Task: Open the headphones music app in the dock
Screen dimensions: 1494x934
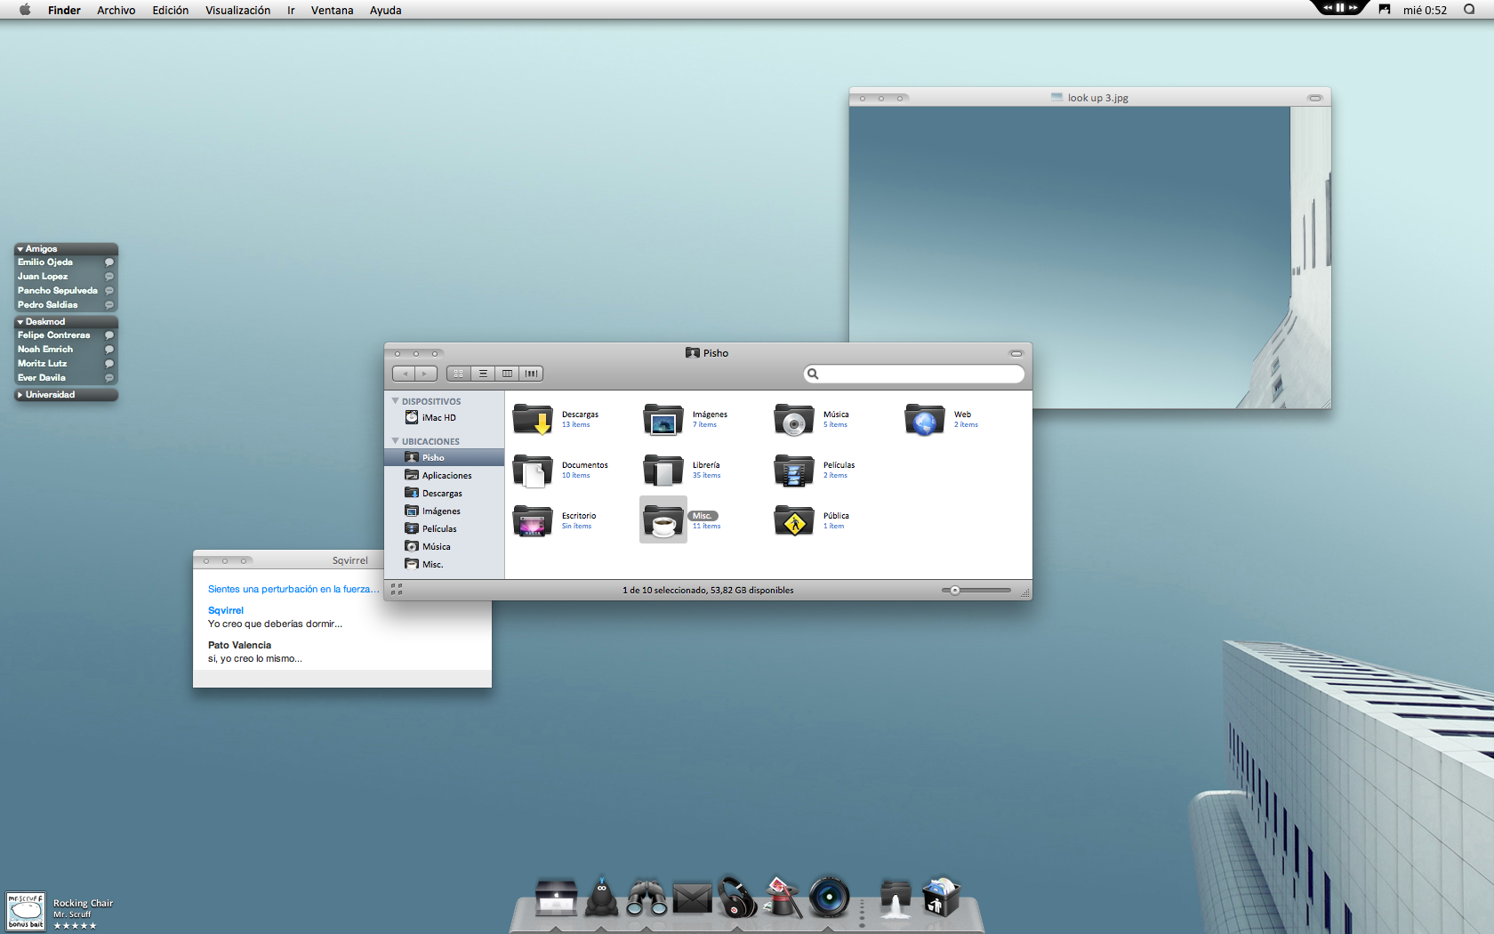Action: [x=737, y=898]
